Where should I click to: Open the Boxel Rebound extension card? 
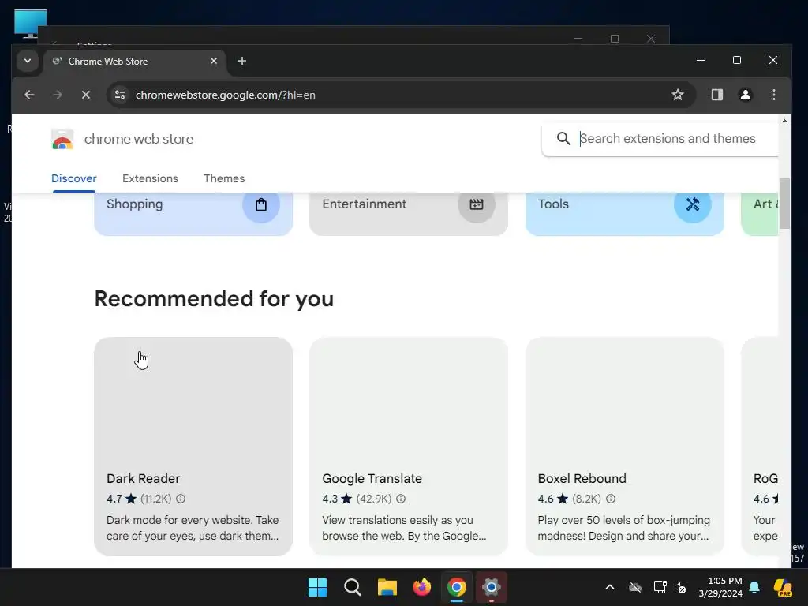[625, 447]
